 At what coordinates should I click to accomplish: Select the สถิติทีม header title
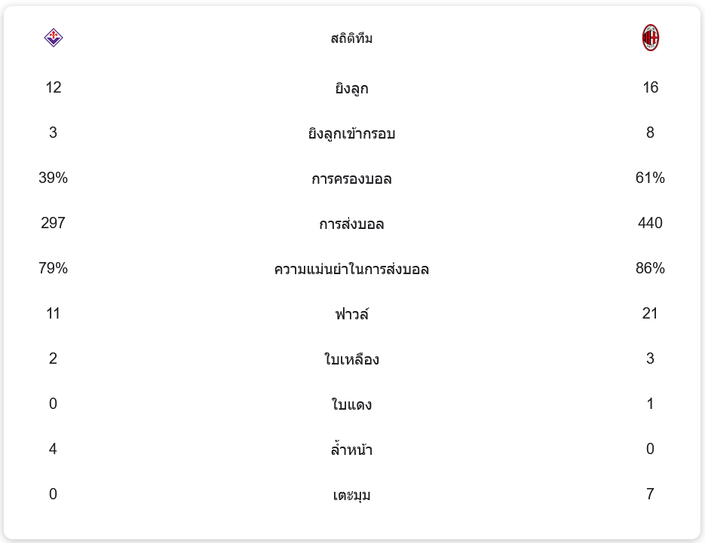[x=351, y=38]
